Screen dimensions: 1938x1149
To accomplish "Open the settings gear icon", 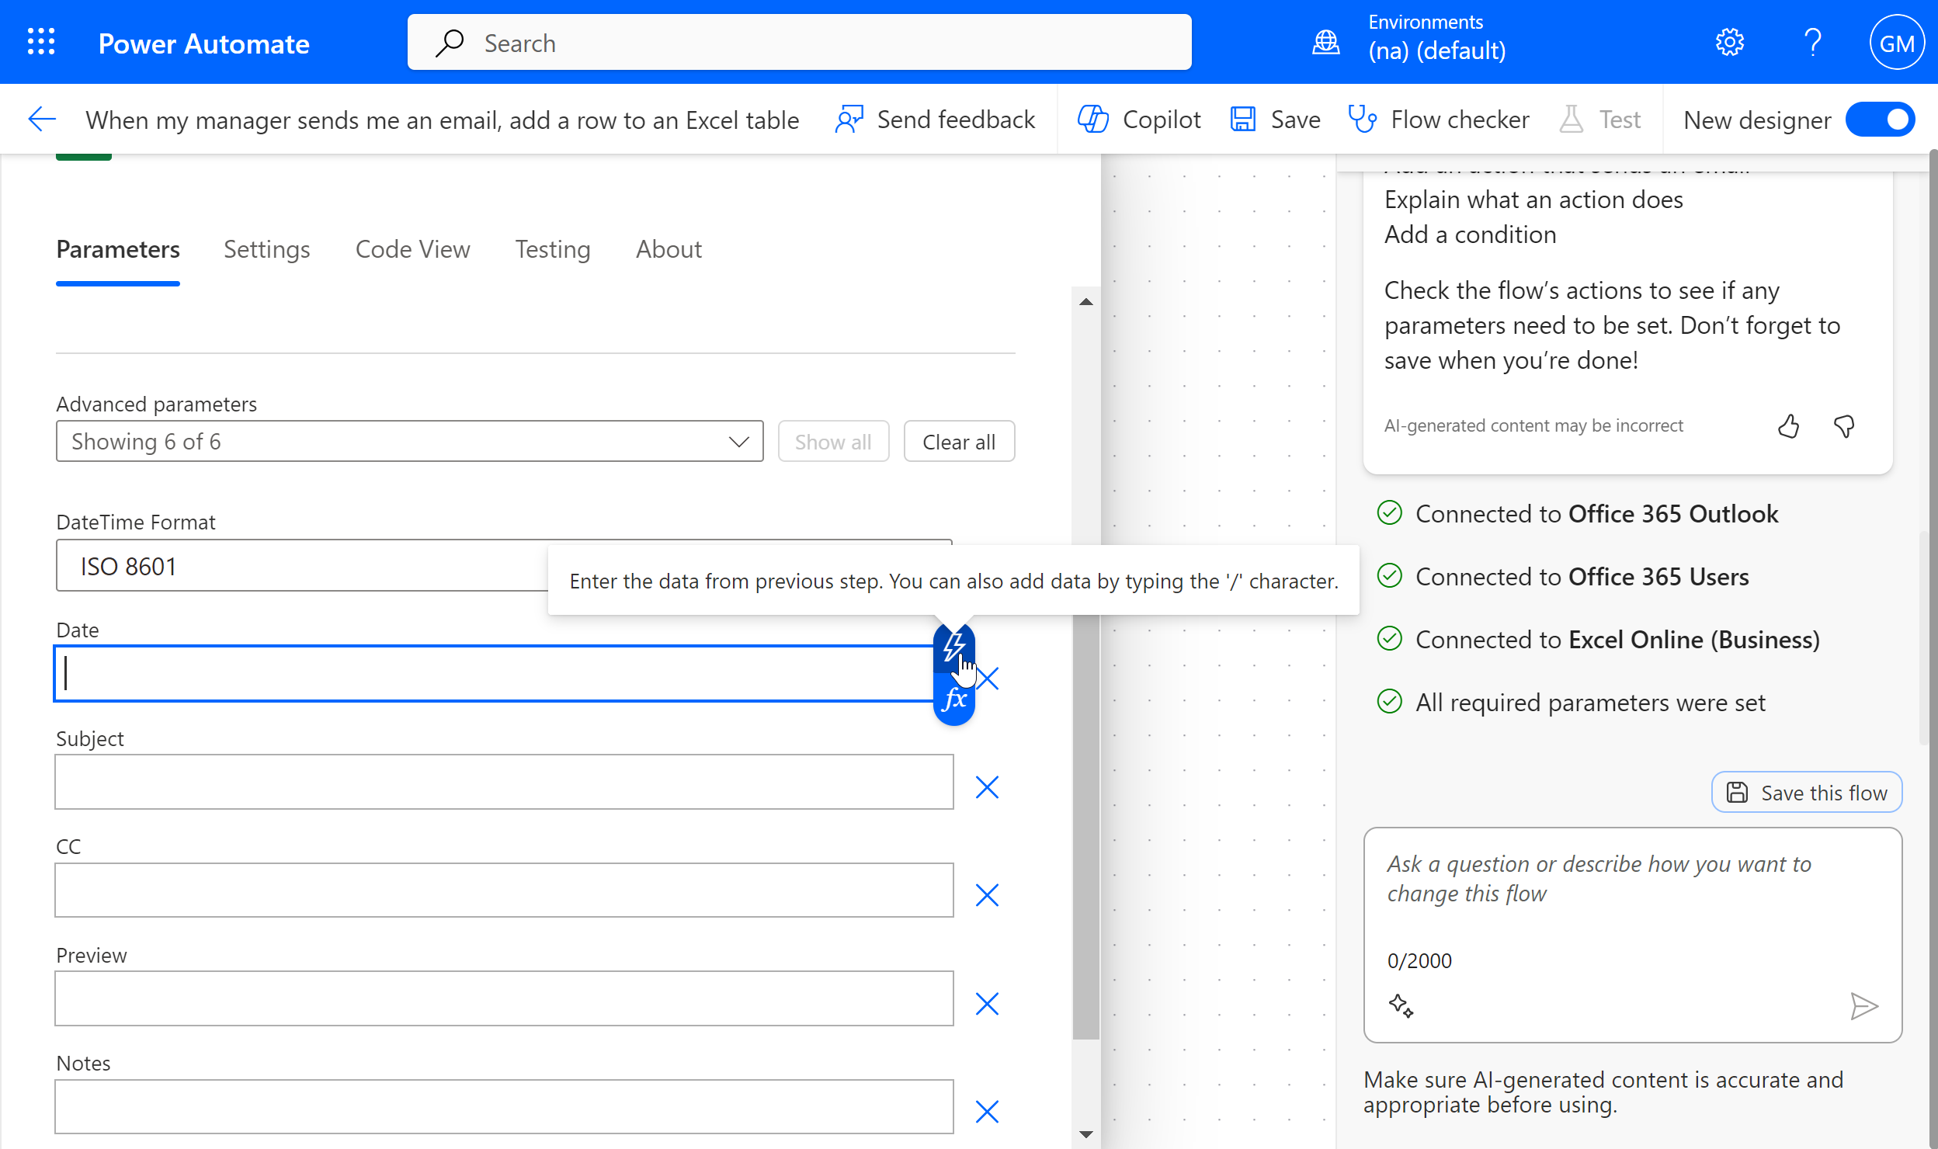I will tap(1729, 43).
